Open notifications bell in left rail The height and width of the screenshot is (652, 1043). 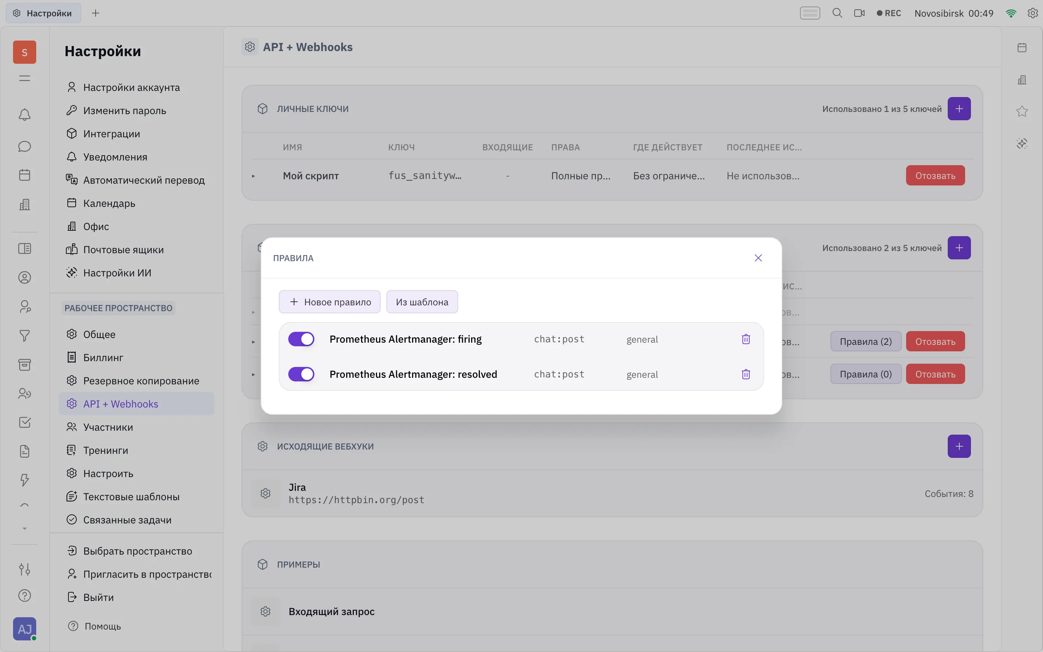[x=25, y=115]
